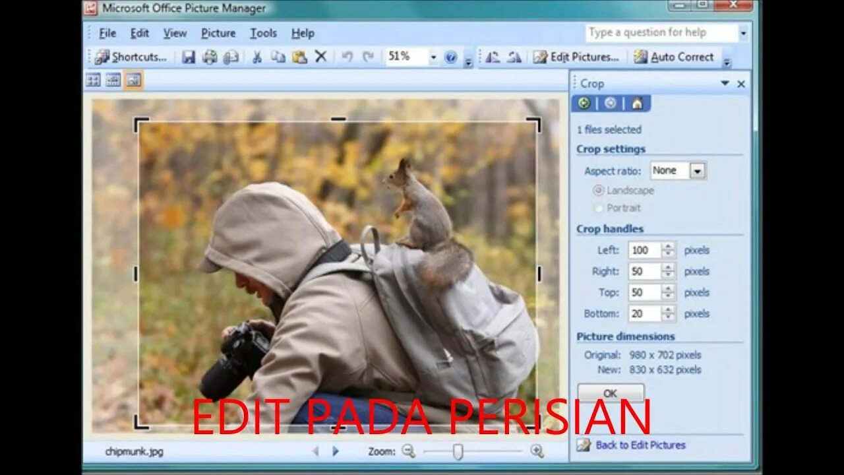Screen dimensions: 844x475
Task: Click the Paste clipboard icon
Action: pyautogui.click(x=299, y=57)
